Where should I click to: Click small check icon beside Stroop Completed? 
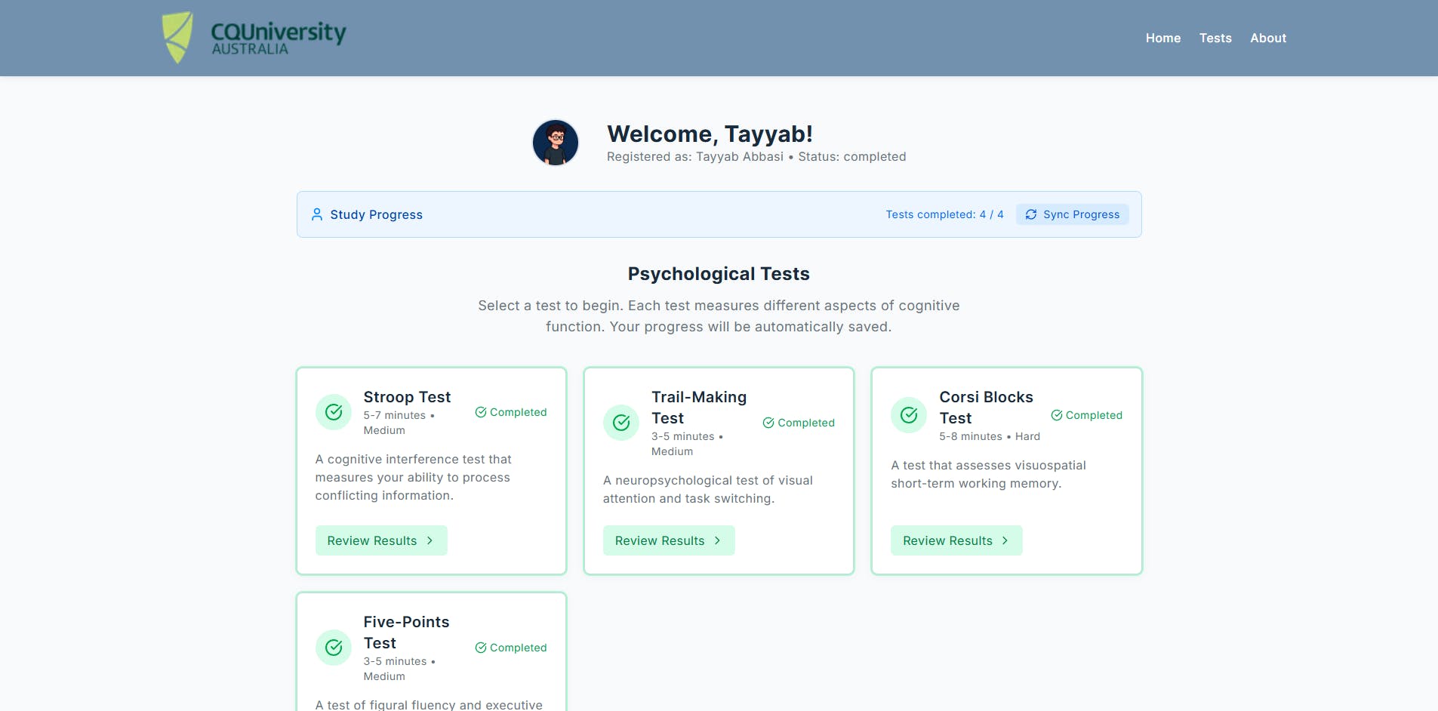pos(481,412)
